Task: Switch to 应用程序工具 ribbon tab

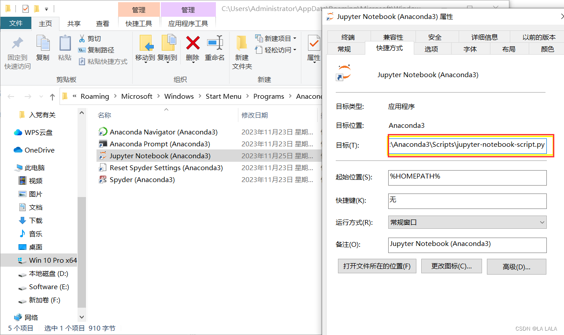Action: (188, 23)
